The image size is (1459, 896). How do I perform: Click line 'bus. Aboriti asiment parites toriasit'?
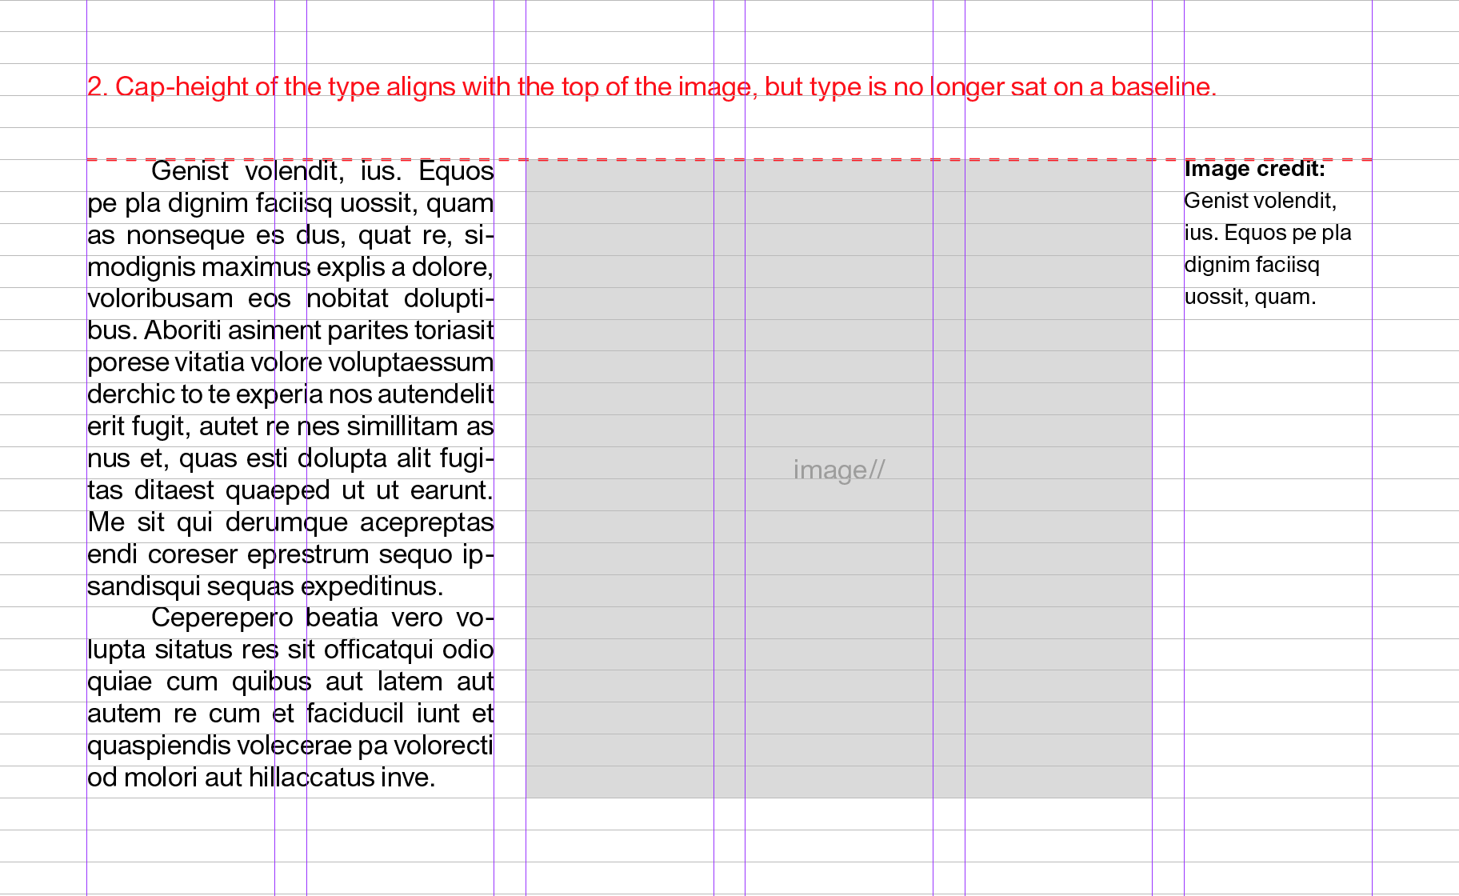pos(290,330)
